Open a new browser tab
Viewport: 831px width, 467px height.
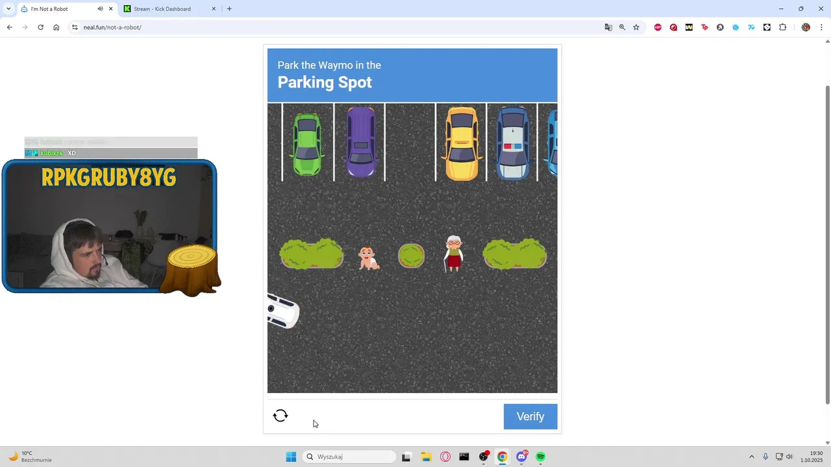tap(229, 9)
